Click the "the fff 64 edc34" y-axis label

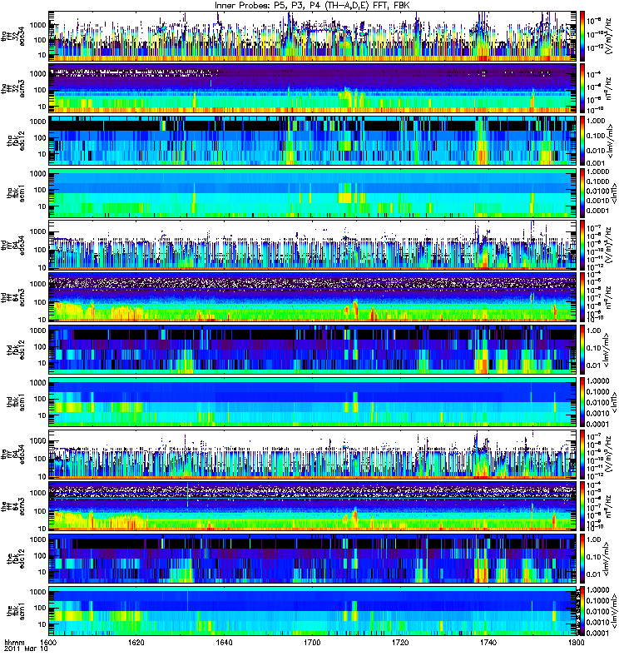point(13,454)
